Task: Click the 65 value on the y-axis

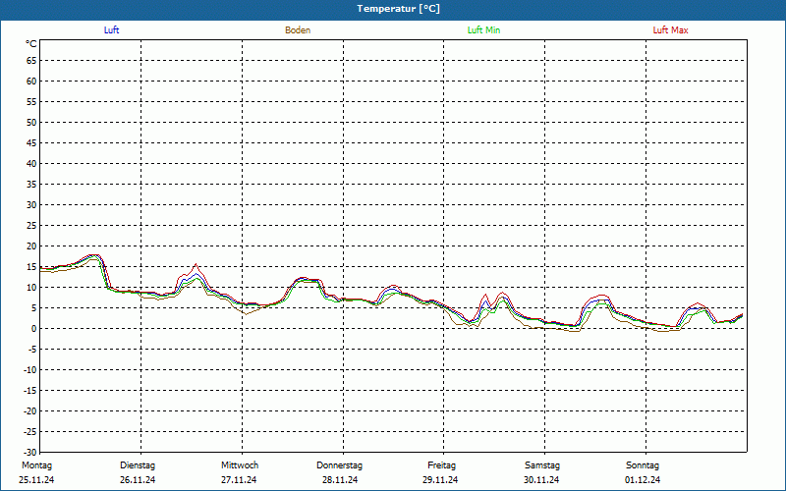Action: (31, 61)
